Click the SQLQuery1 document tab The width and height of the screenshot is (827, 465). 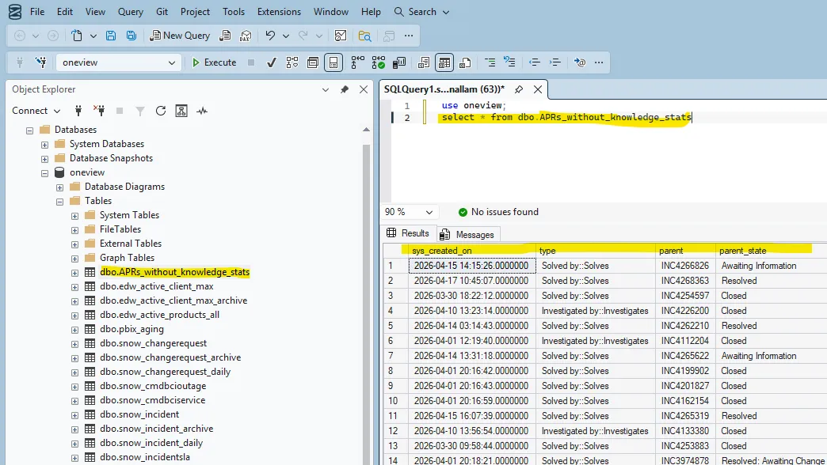pyautogui.click(x=444, y=89)
